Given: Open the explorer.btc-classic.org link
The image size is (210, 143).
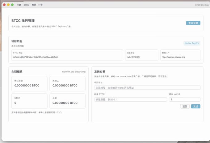Looking at the screenshot, I should click(x=74, y=72).
